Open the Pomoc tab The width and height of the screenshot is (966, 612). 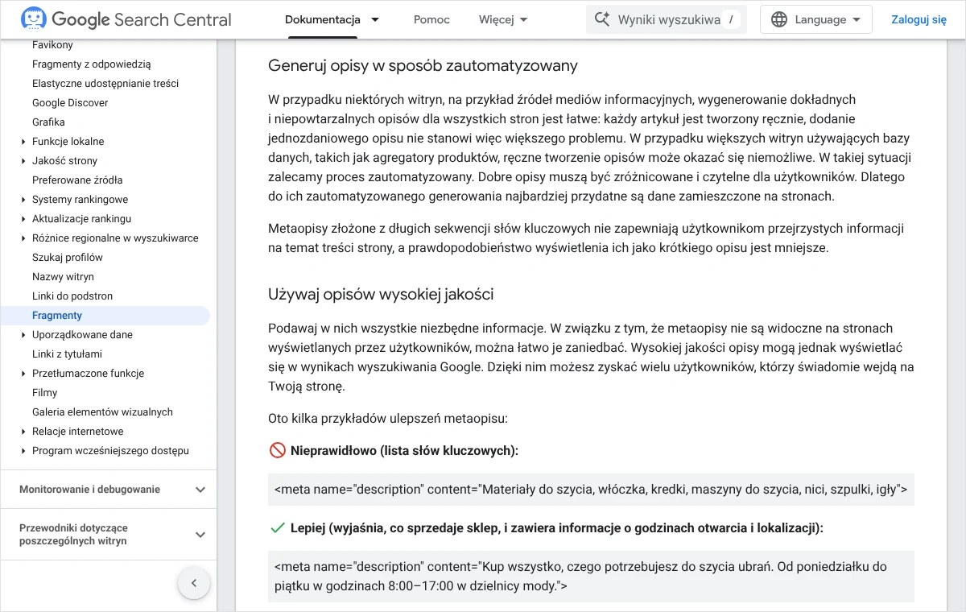click(x=431, y=19)
